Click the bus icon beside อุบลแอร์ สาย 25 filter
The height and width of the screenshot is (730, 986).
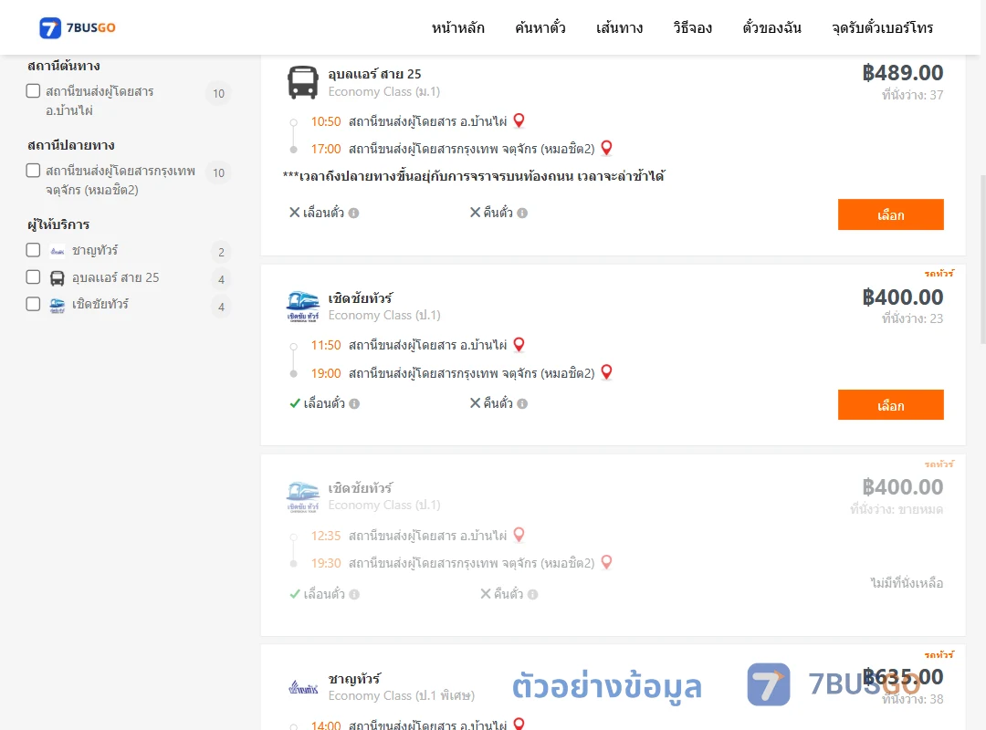click(58, 278)
